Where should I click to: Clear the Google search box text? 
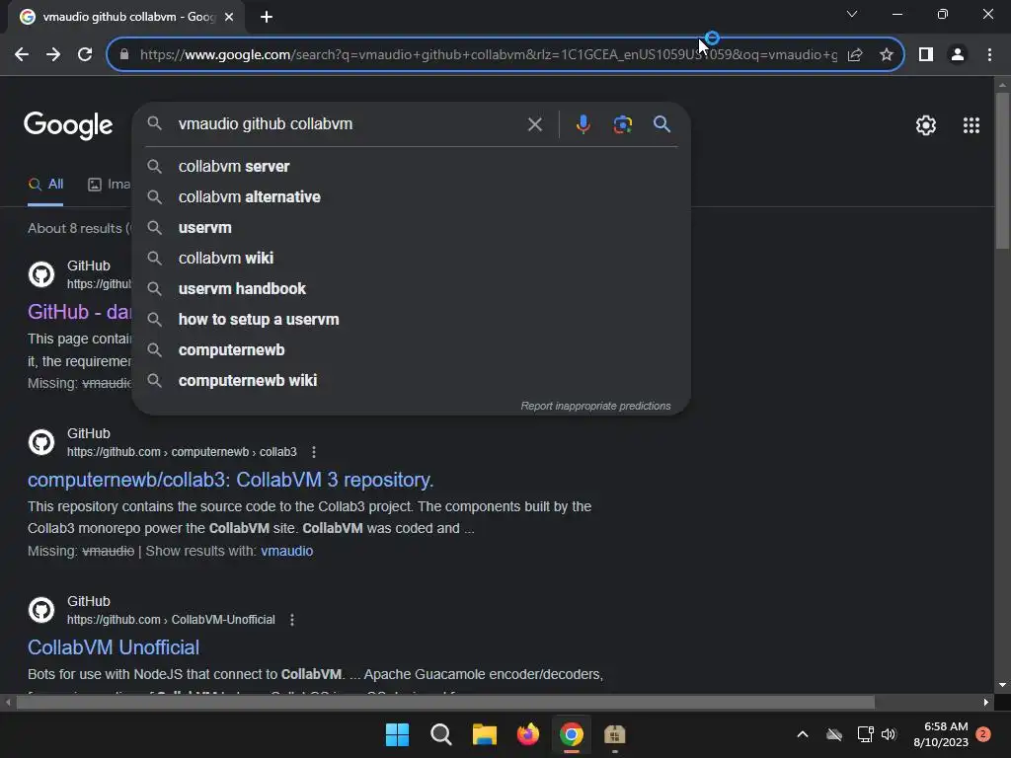click(x=534, y=124)
